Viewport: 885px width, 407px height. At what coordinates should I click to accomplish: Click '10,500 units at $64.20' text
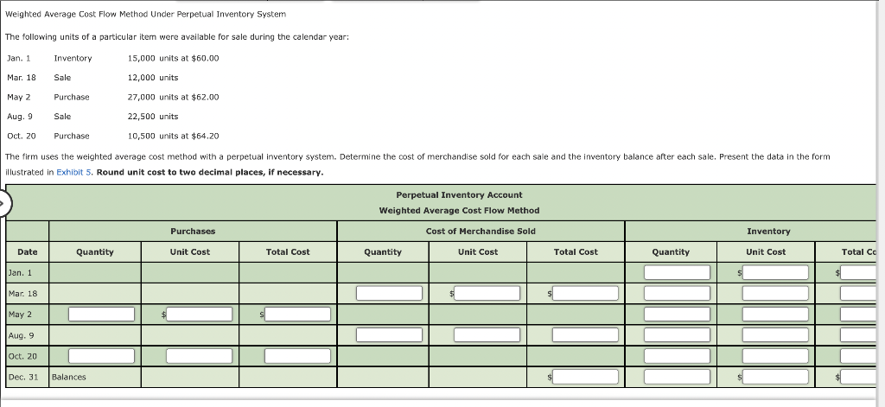(x=173, y=136)
